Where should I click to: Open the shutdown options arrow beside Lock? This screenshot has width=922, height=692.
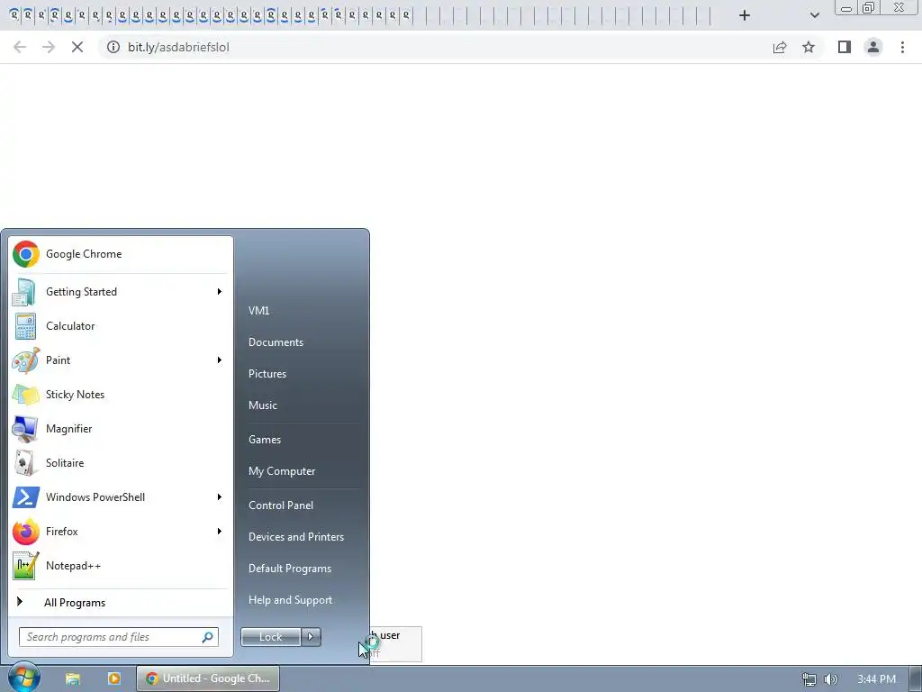[311, 637]
